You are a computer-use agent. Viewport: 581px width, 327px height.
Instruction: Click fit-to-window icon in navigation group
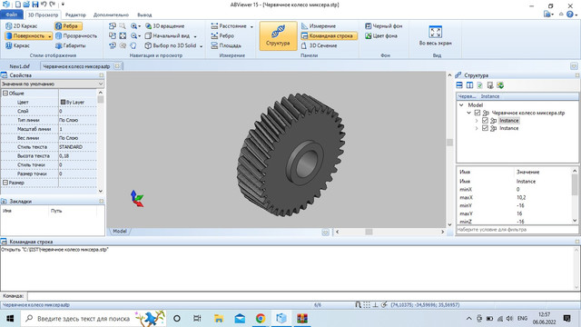coord(123,36)
